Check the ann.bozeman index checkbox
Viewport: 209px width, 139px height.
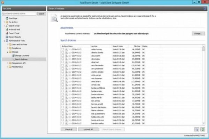(63, 78)
